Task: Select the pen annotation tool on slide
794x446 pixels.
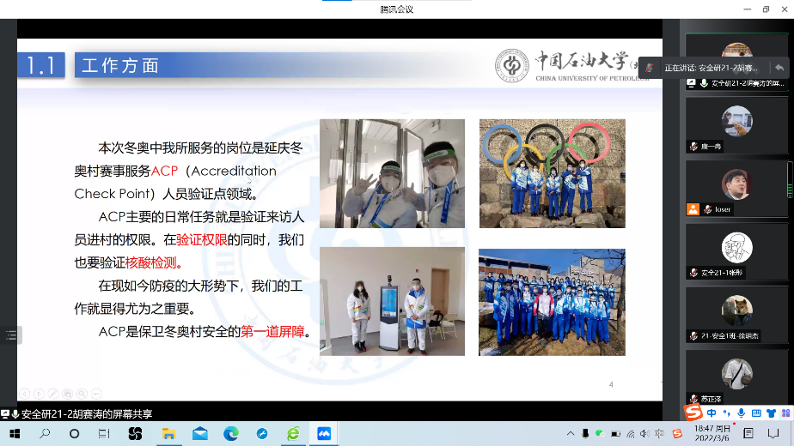Action: click(52, 394)
